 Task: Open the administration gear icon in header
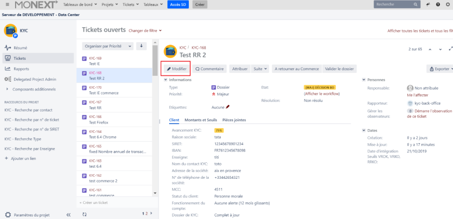[447, 5]
